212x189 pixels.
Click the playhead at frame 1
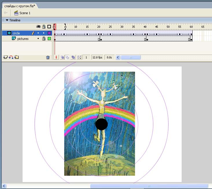[55, 27]
